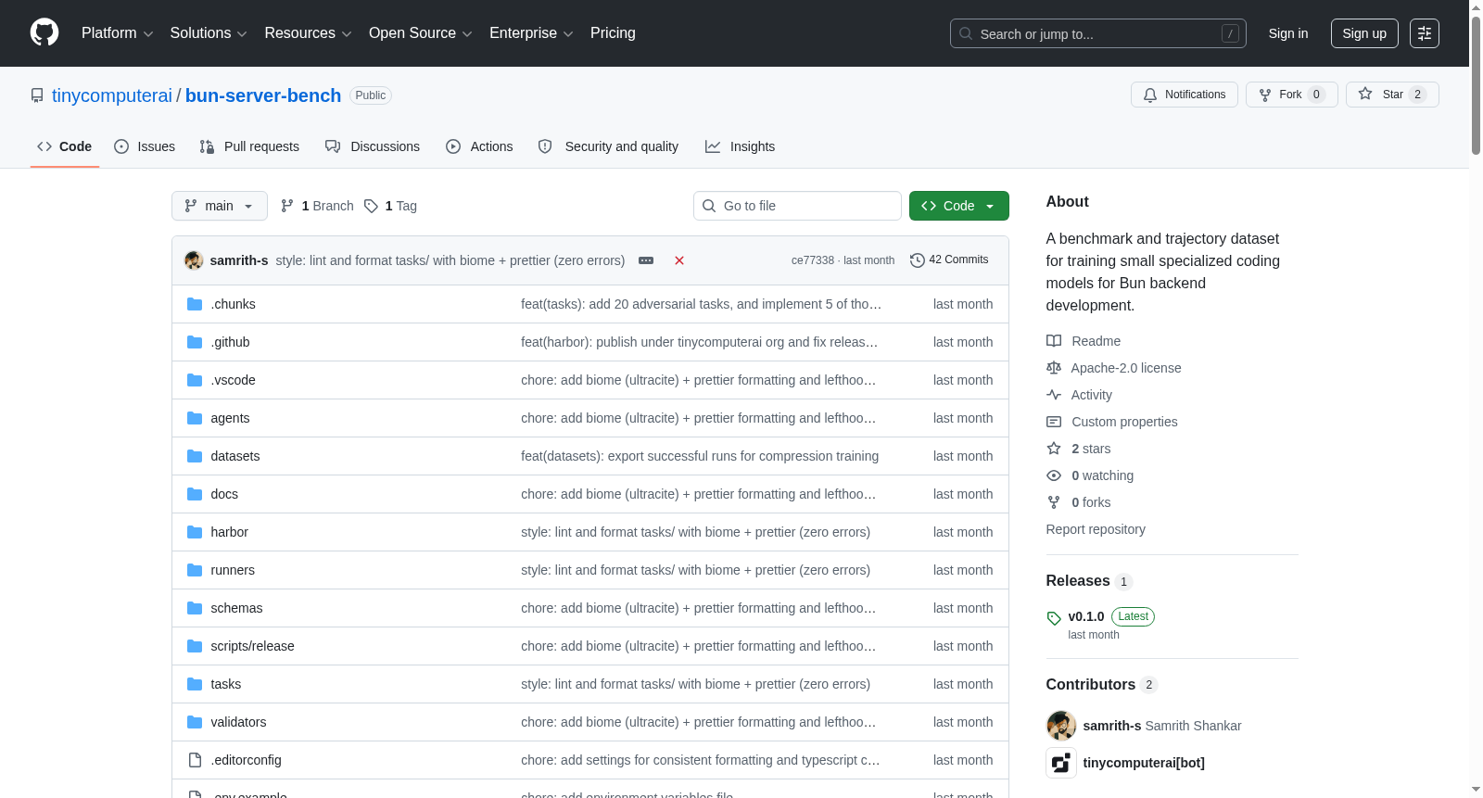The height and width of the screenshot is (798, 1483).
Task: Click the v0.1.0 release tag icon
Action: pos(1054,618)
